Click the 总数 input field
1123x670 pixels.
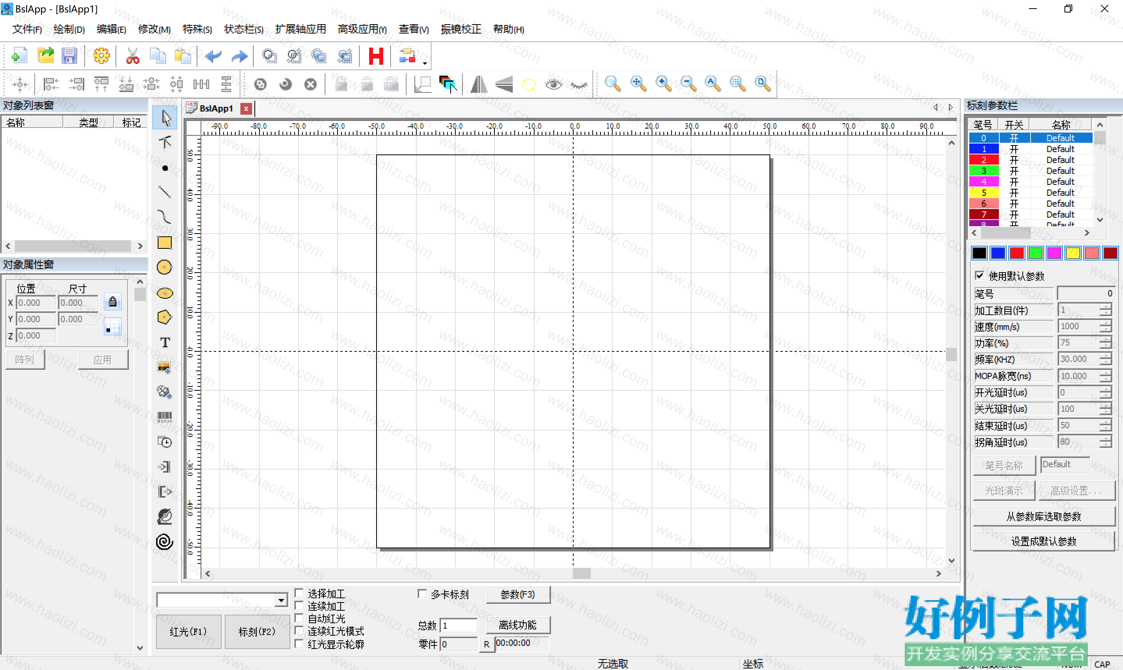(x=458, y=625)
